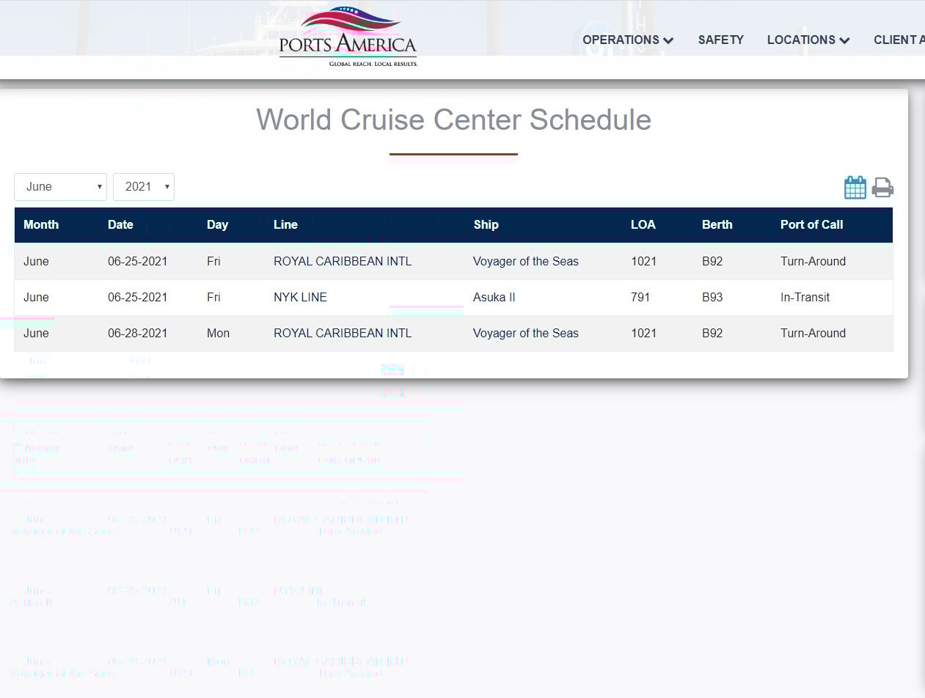This screenshot has height=698, width=925.
Task: Click the 791 LOA value
Action: point(640,298)
